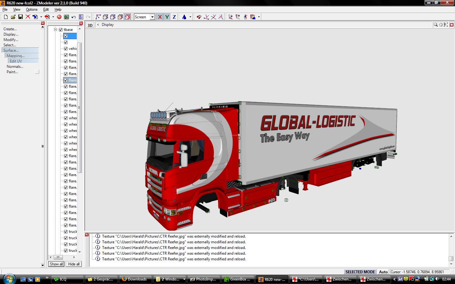This screenshot has width=455, height=284.
Task: Click the running figure icon in the toolbar
Action: click(245, 17)
